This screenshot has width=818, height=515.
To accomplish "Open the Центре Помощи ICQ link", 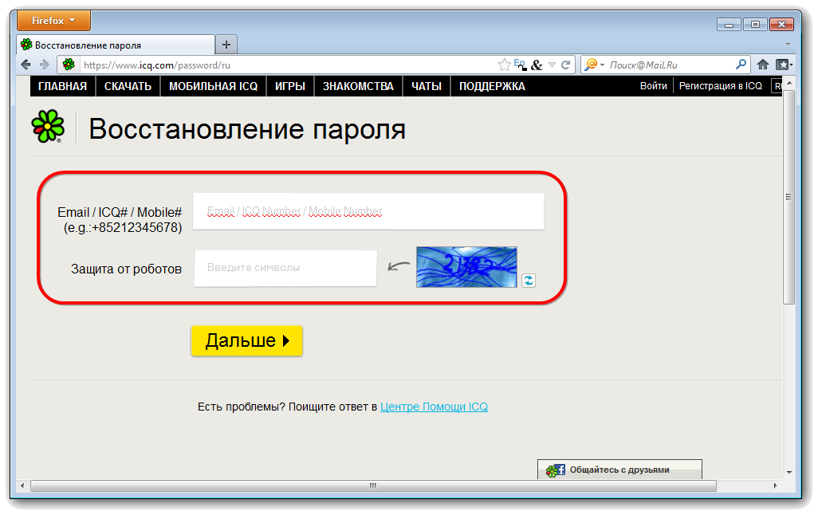I will 434,407.
